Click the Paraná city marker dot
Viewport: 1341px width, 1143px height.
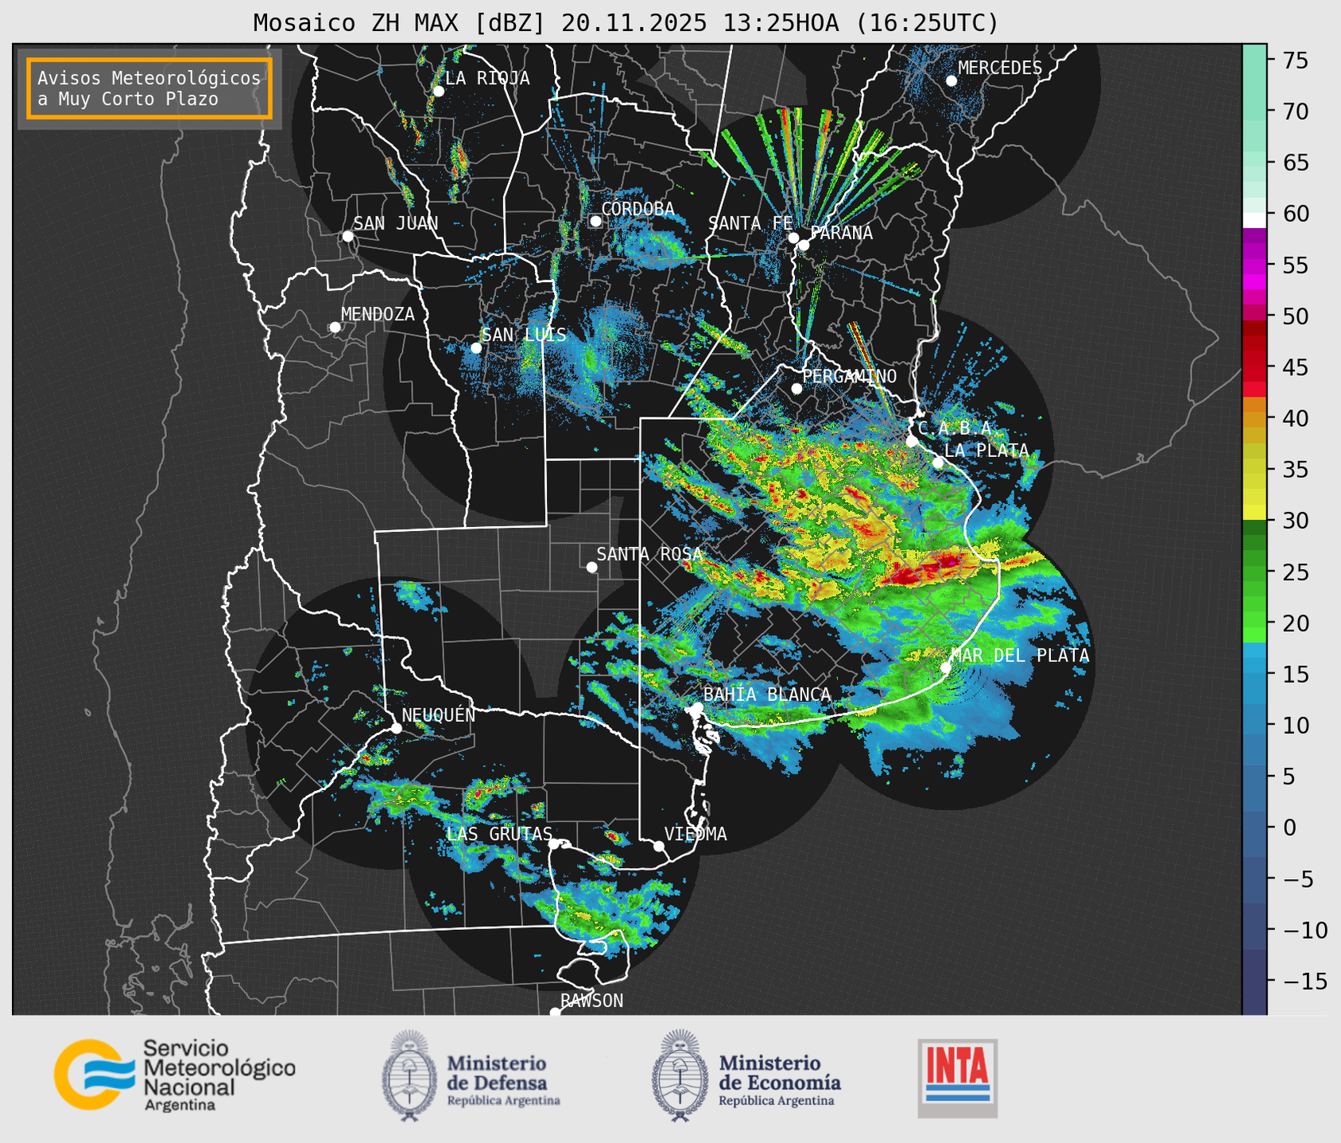[x=804, y=245]
